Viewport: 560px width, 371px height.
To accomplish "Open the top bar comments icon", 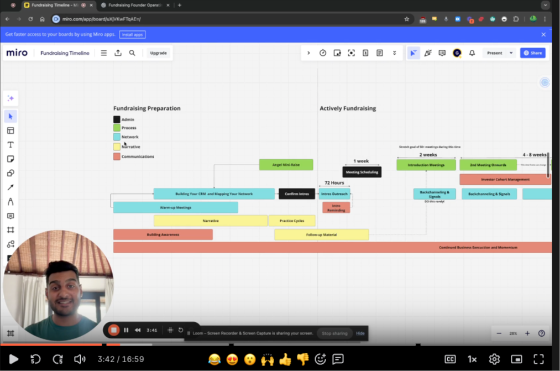I will click(442, 53).
